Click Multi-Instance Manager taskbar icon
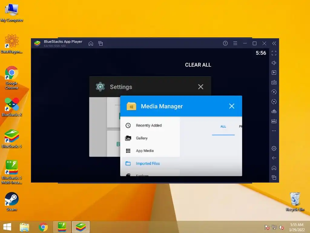 click(62, 227)
